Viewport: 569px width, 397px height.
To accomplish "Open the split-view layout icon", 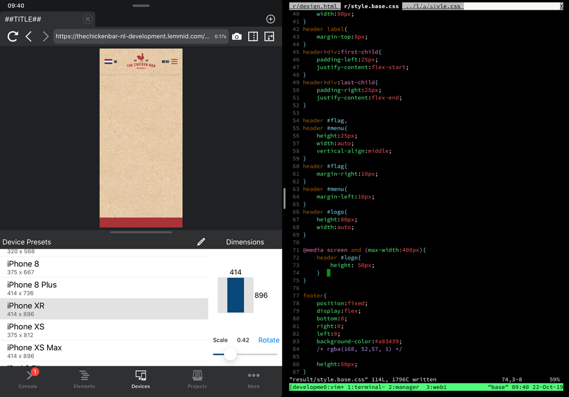I will (252, 36).
